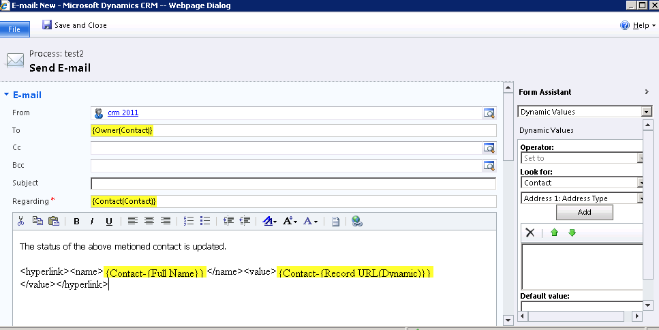This screenshot has width=659, height=330.
Task: Click the insert hyperlink globe icon
Action: (357, 221)
